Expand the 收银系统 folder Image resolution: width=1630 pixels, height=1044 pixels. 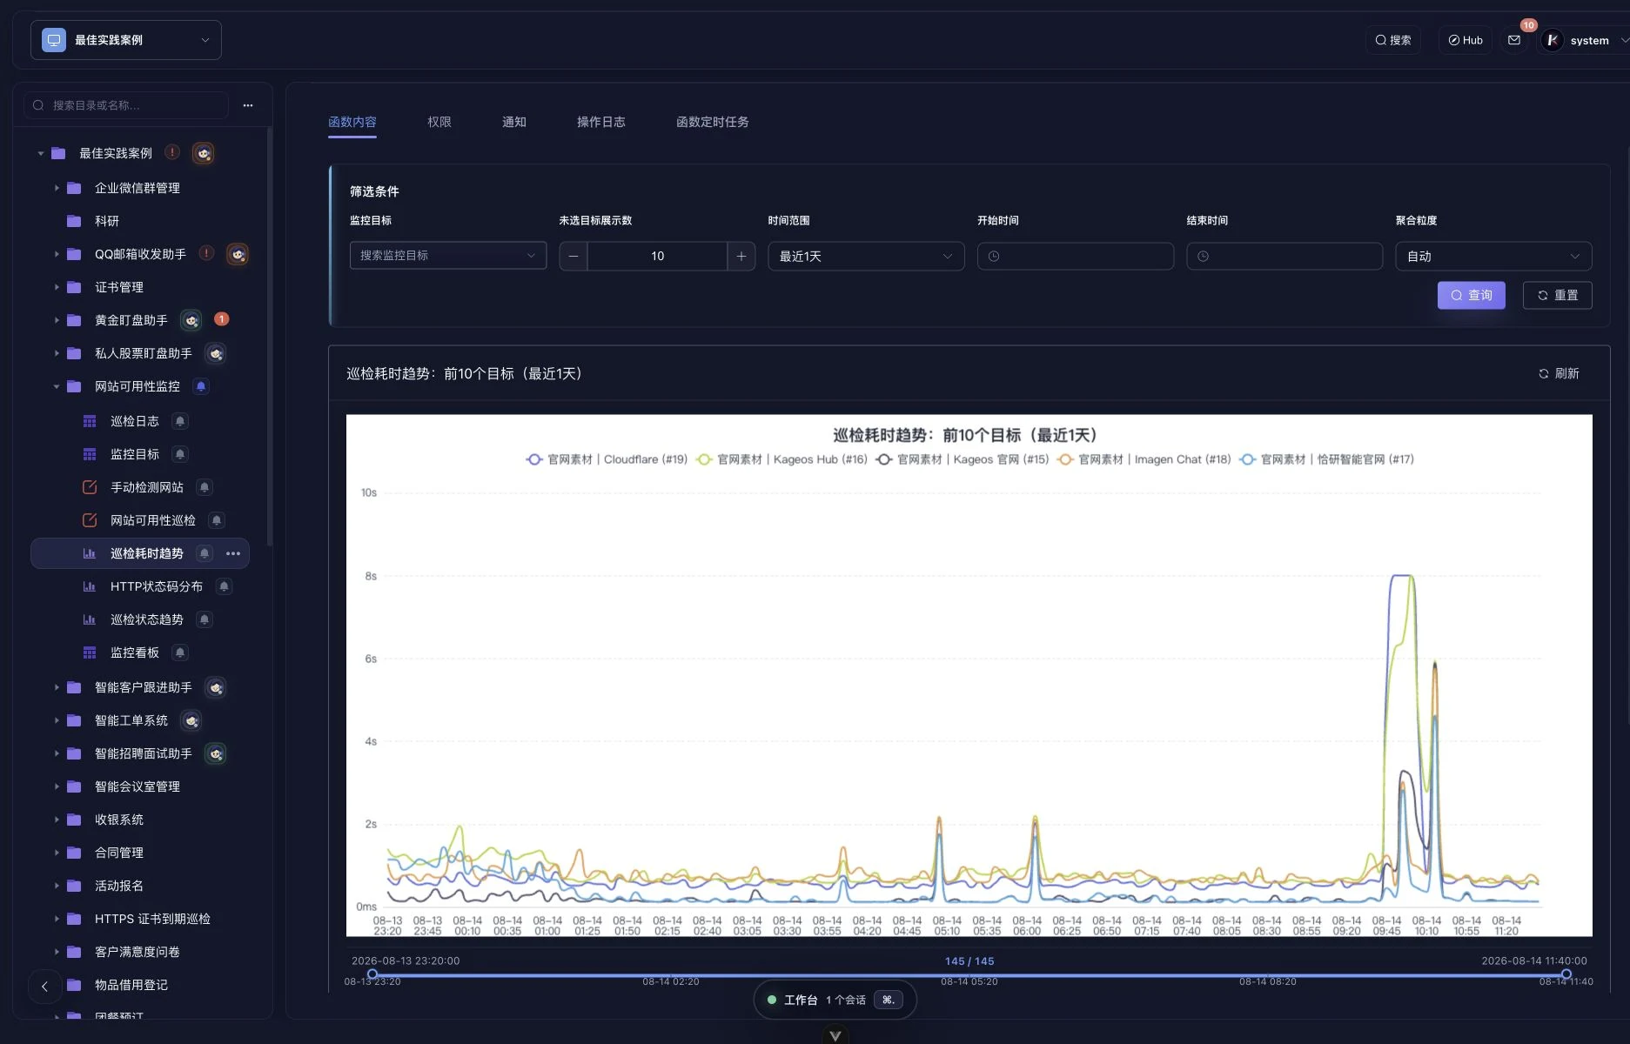pyautogui.click(x=57, y=820)
